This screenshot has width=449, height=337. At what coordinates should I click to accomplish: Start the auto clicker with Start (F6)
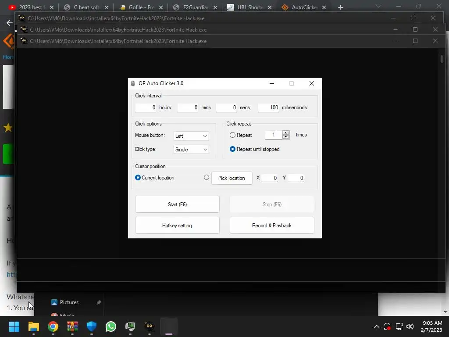click(177, 204)
